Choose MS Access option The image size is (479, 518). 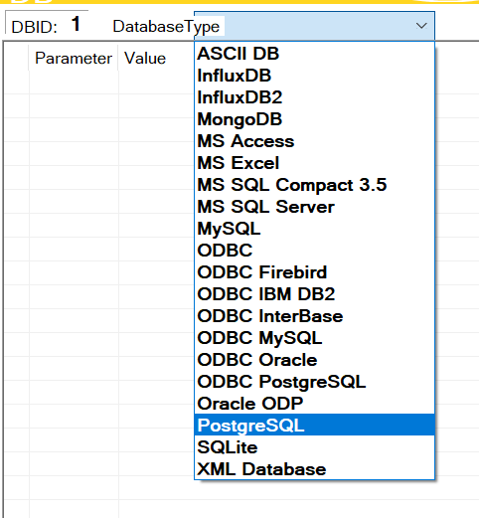(x=314, y=141)
